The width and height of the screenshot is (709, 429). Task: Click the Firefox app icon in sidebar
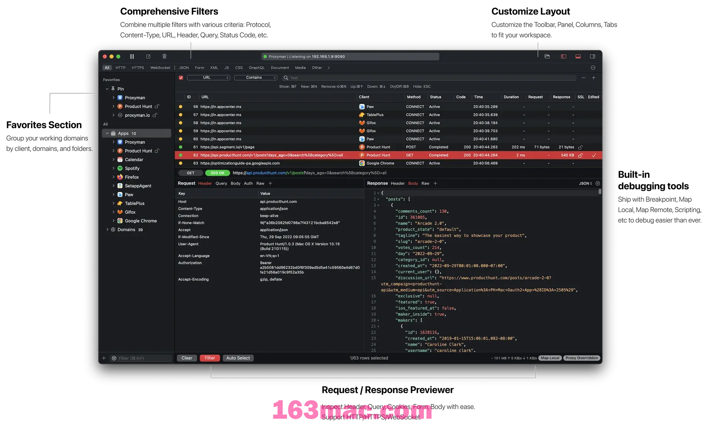coord(120,177)
